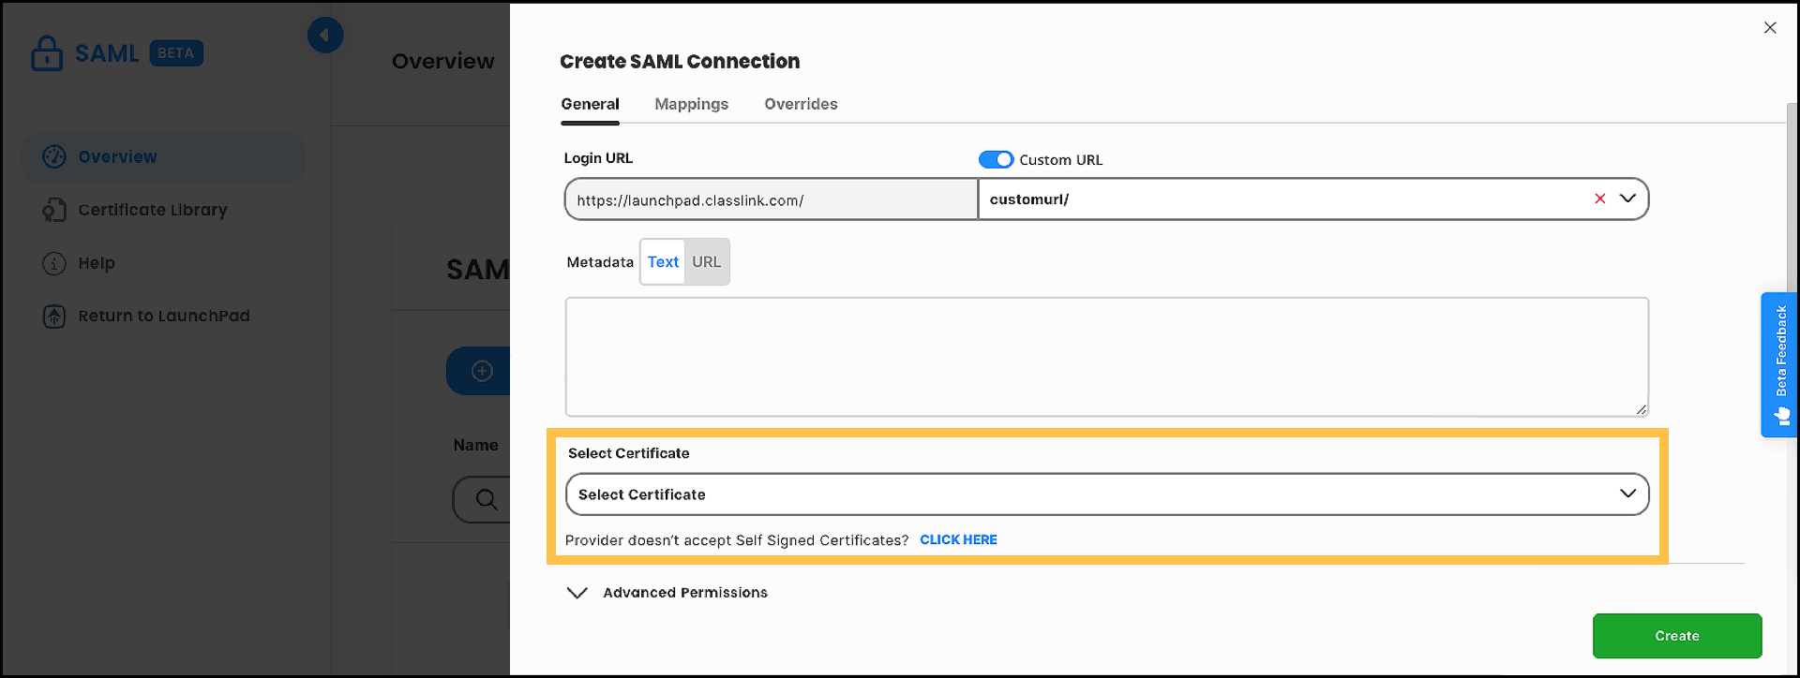Disable the Custom URL toggle
1800x678 pixels.
click(996, 159)
